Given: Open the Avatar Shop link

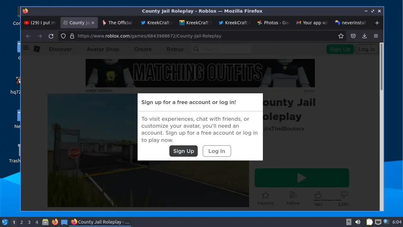Looking at the screenshot, I should click(x=103, y=49).
